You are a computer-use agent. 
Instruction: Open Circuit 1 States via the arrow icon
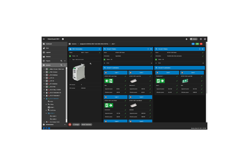[x=151, y=49]
